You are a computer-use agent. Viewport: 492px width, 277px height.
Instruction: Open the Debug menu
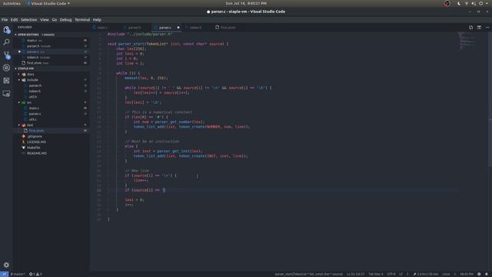pyautogui.click(x=65, y=20)
